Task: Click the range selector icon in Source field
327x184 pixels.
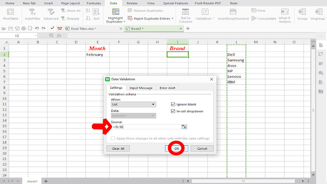Action: pos(184,127)
